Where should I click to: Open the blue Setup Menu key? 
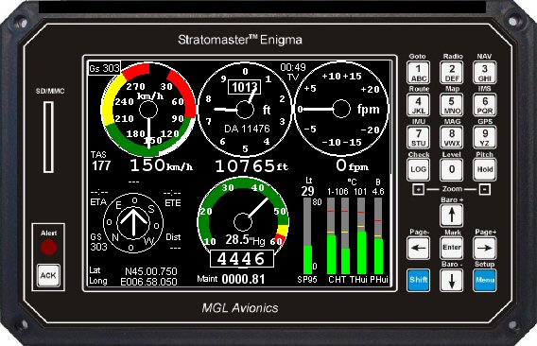coord(485,280)
